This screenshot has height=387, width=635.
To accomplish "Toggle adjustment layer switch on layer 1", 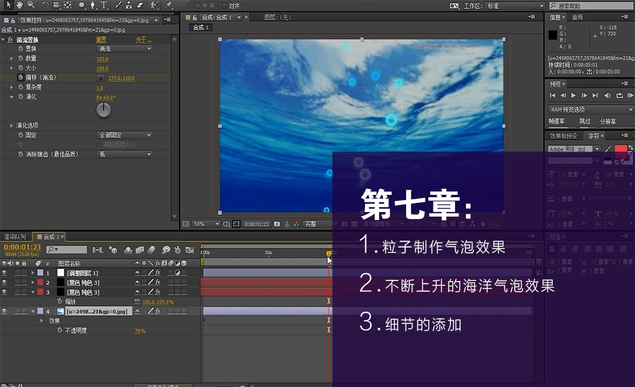I will click(x=178, y=272).
